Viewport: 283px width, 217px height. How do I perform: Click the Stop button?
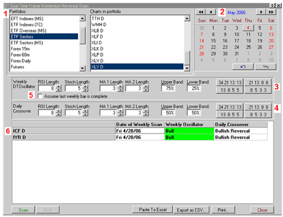(48, 210)
